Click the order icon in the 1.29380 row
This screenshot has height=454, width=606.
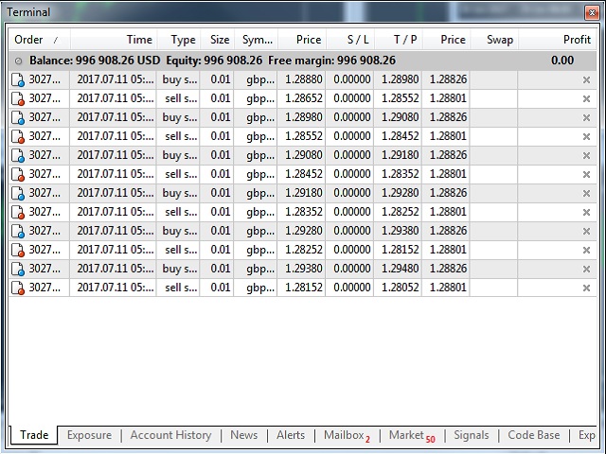pyautogui.click(x=18, y=269)
